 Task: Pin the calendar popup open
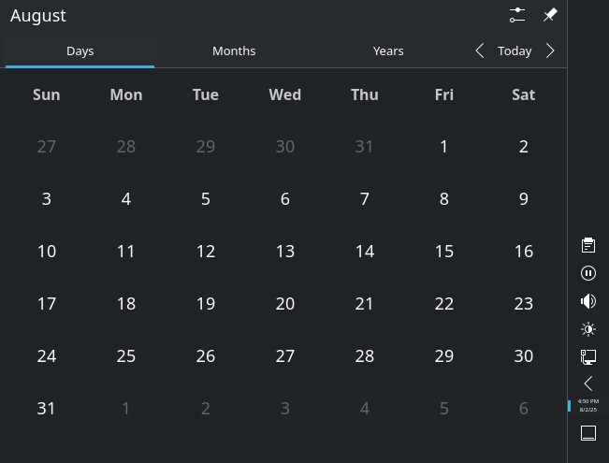(550, 15)
